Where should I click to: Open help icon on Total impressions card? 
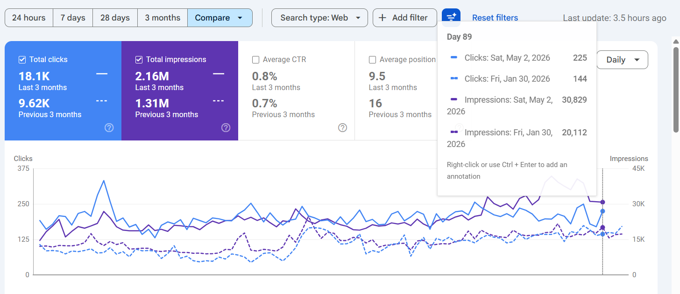[x=226, y=128]
